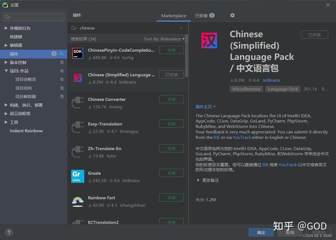336x240 pixels.
Task: Click the PyCharm logo in title bar
Action: point(5,5)
